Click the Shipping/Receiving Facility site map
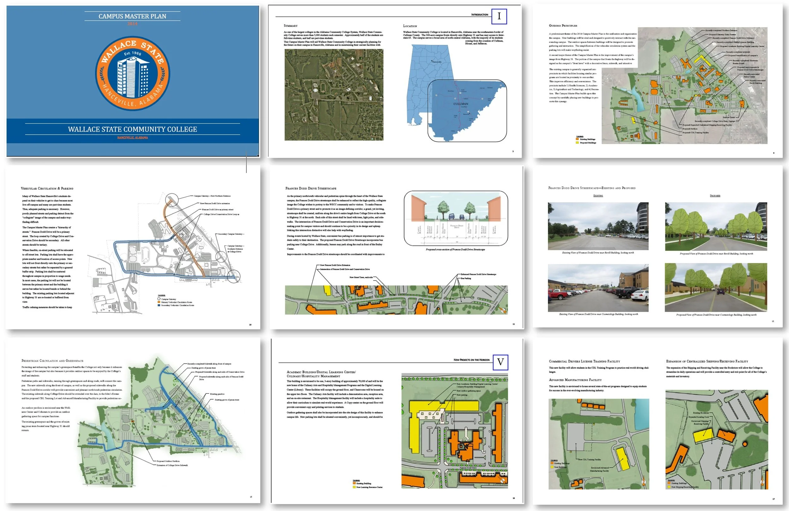The width and height of the screenshot is (789, 511). [717, 439]
